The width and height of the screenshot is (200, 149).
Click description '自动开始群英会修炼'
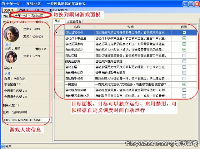[109, 61]
